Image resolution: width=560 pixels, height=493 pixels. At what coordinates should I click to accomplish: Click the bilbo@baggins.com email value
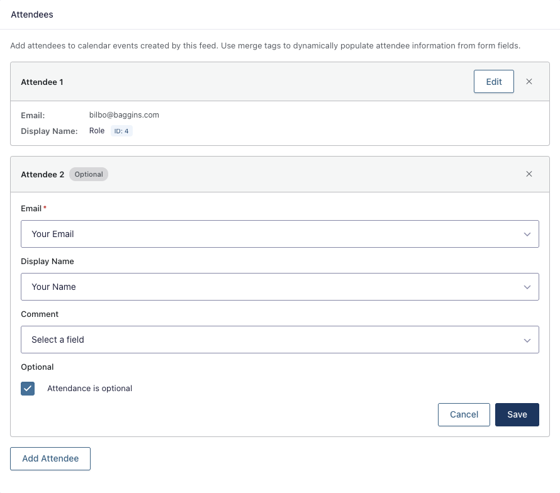pyautogui.click(x=124, y=115)
